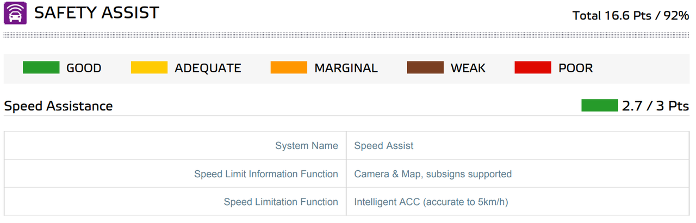Click the WEAK legend label

click(468, 68)
